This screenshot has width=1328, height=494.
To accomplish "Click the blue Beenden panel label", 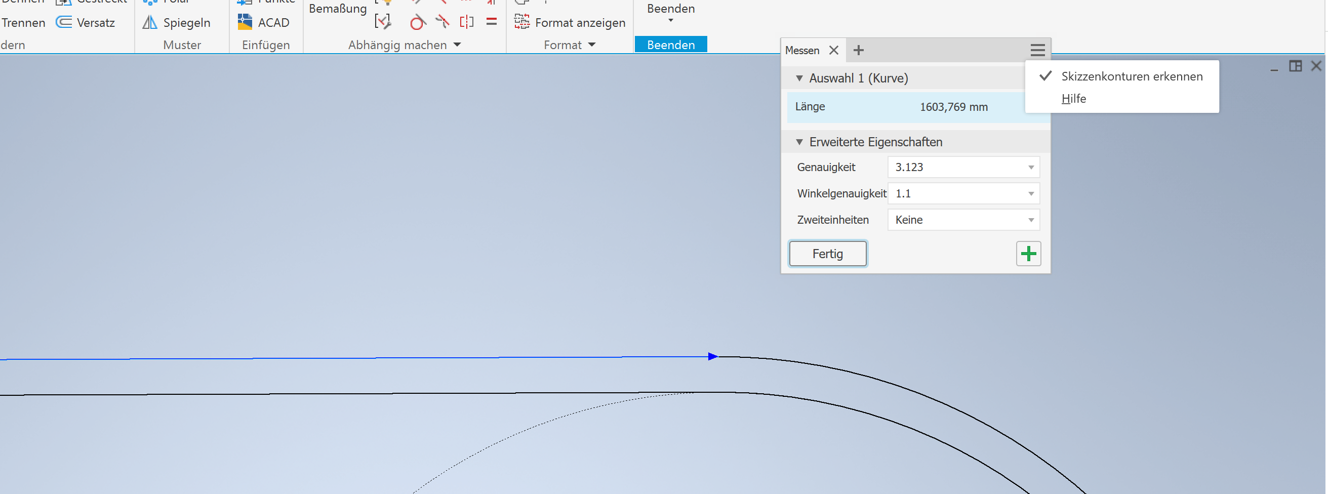I will [671, 45].
